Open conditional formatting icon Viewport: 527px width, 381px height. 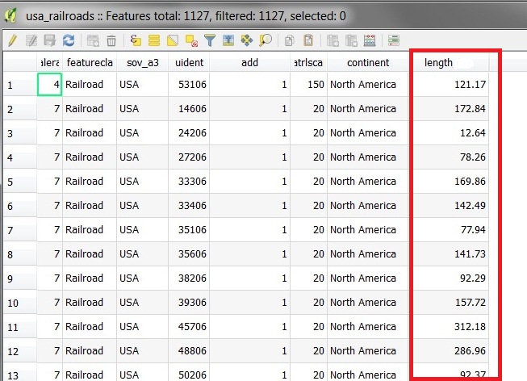pos(394,40)
